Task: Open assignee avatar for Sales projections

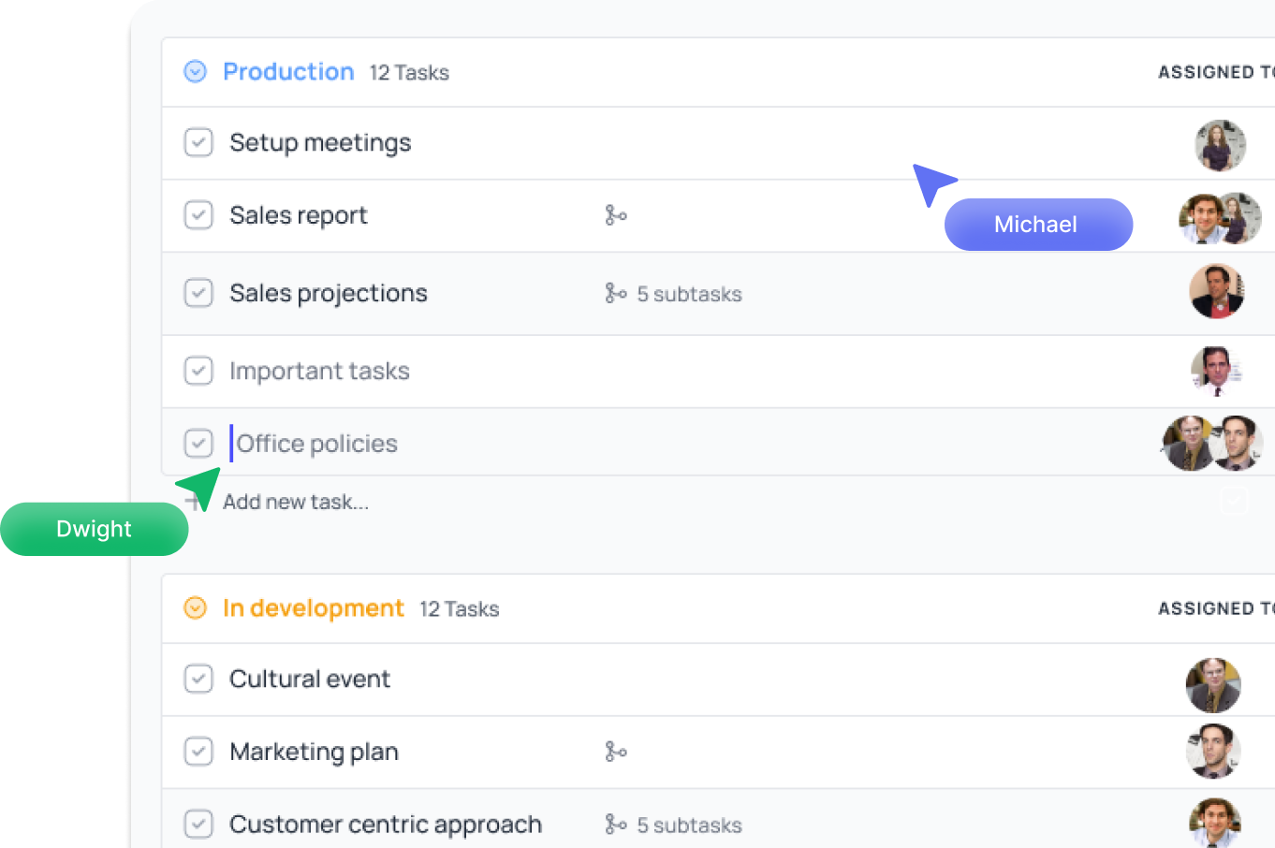Action: [1216, 291]
